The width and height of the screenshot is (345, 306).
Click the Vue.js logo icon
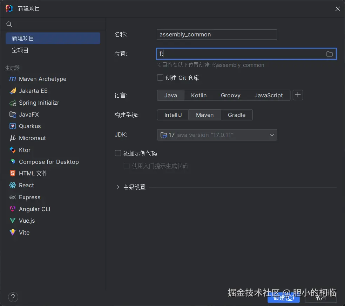(13, 220)
